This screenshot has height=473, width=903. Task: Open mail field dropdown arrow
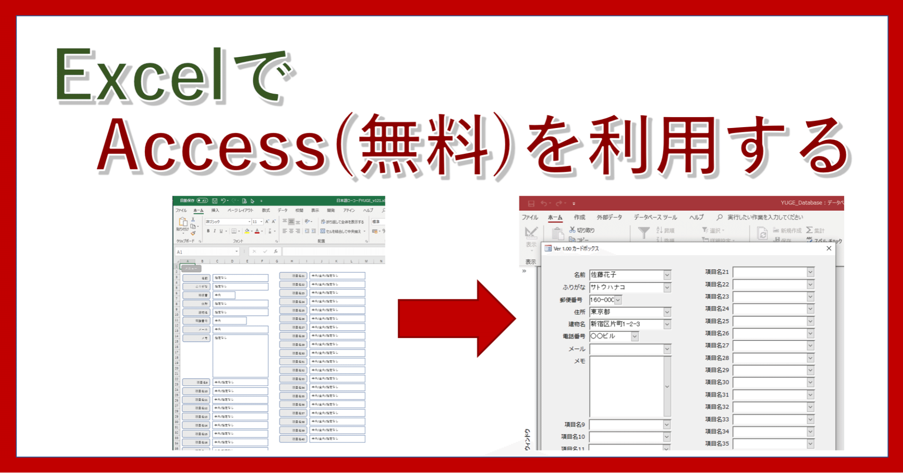pyautogui.click(x=667, y=349)
